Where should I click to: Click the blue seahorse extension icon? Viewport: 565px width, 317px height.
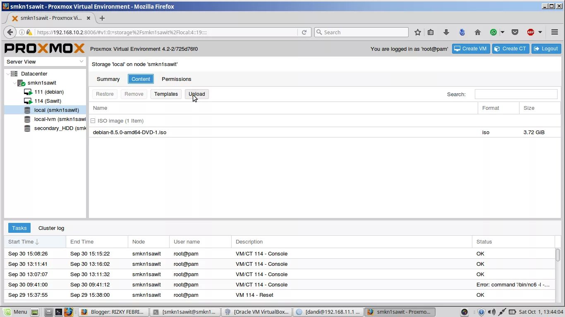point(462,32)
